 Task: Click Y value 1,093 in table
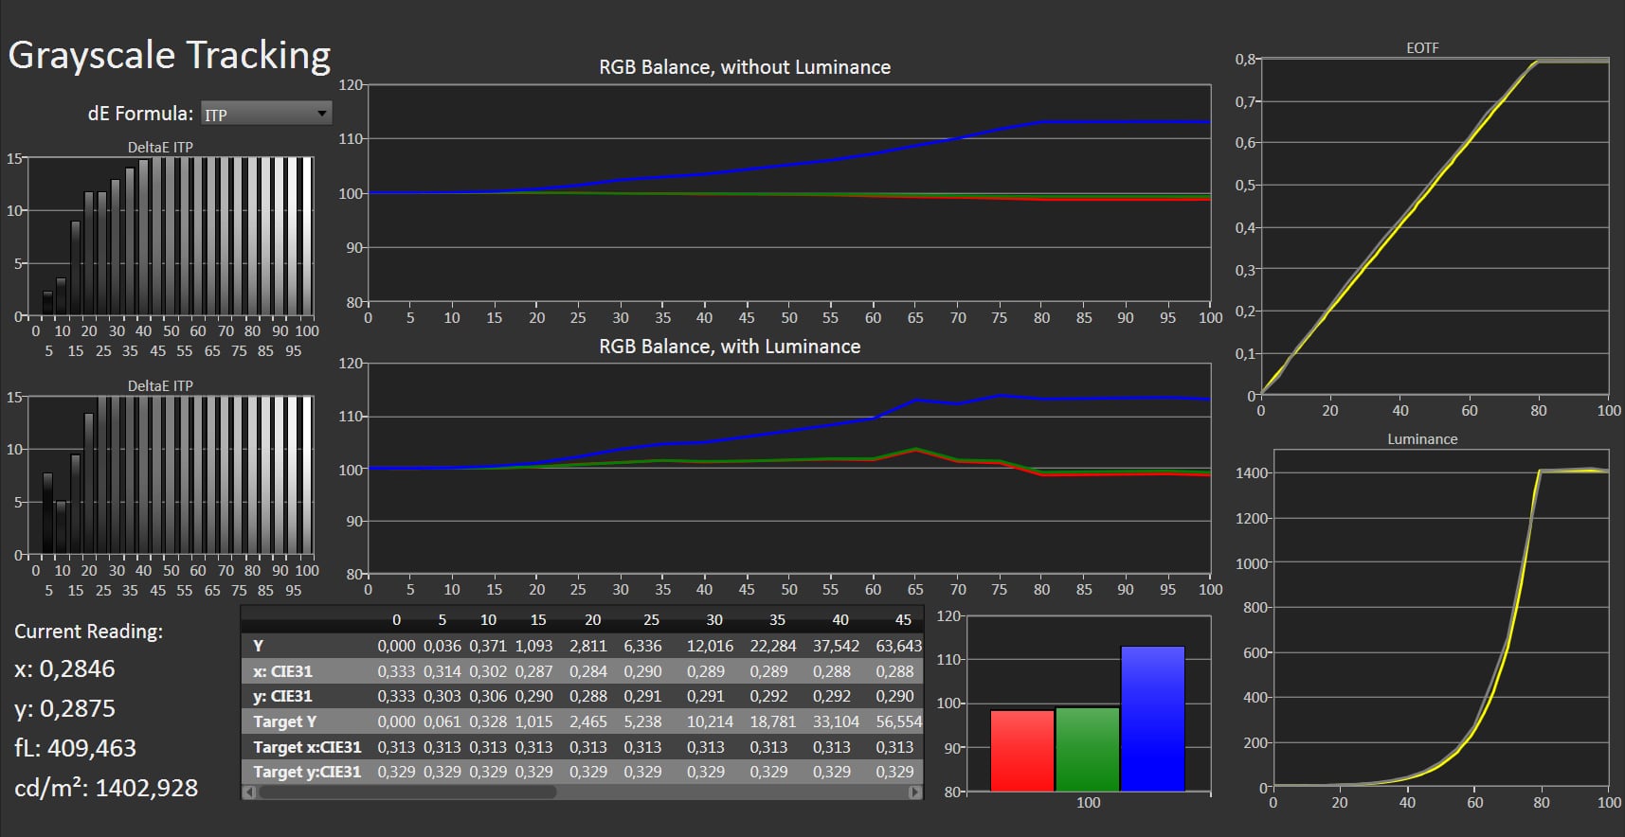533,646
